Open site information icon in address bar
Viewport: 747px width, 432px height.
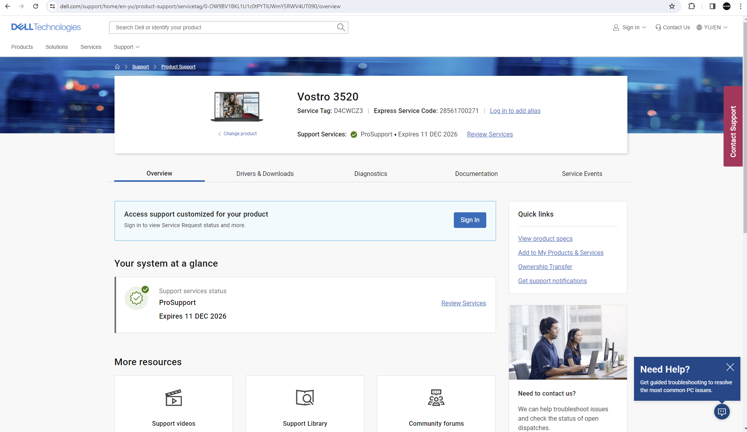tap(52, 6)
